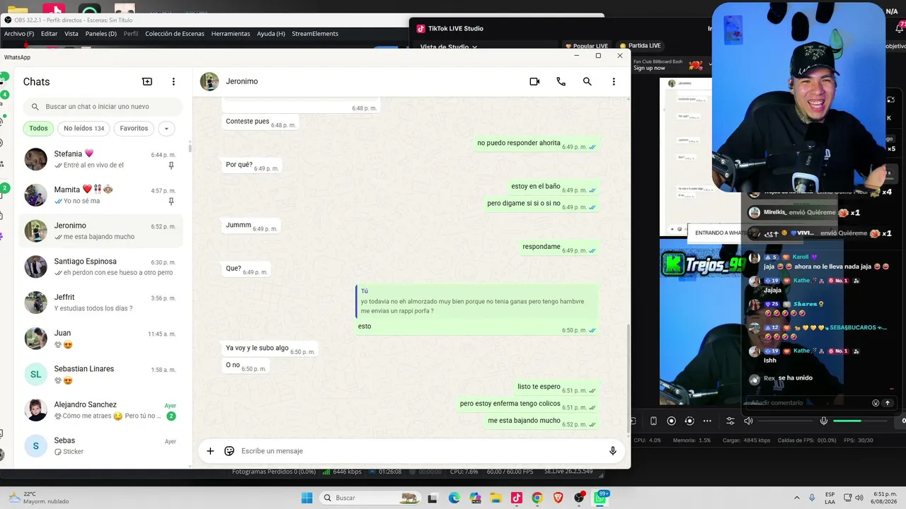Open the Alejandro Sanchez chat
Screen dimensions: 906x509
pyautogui.click(x=101, y=411)
